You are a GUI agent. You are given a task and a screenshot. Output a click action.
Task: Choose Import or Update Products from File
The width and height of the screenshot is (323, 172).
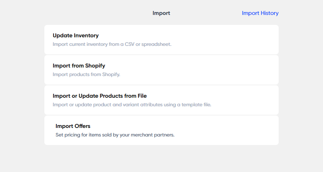(x=161, y=100)
